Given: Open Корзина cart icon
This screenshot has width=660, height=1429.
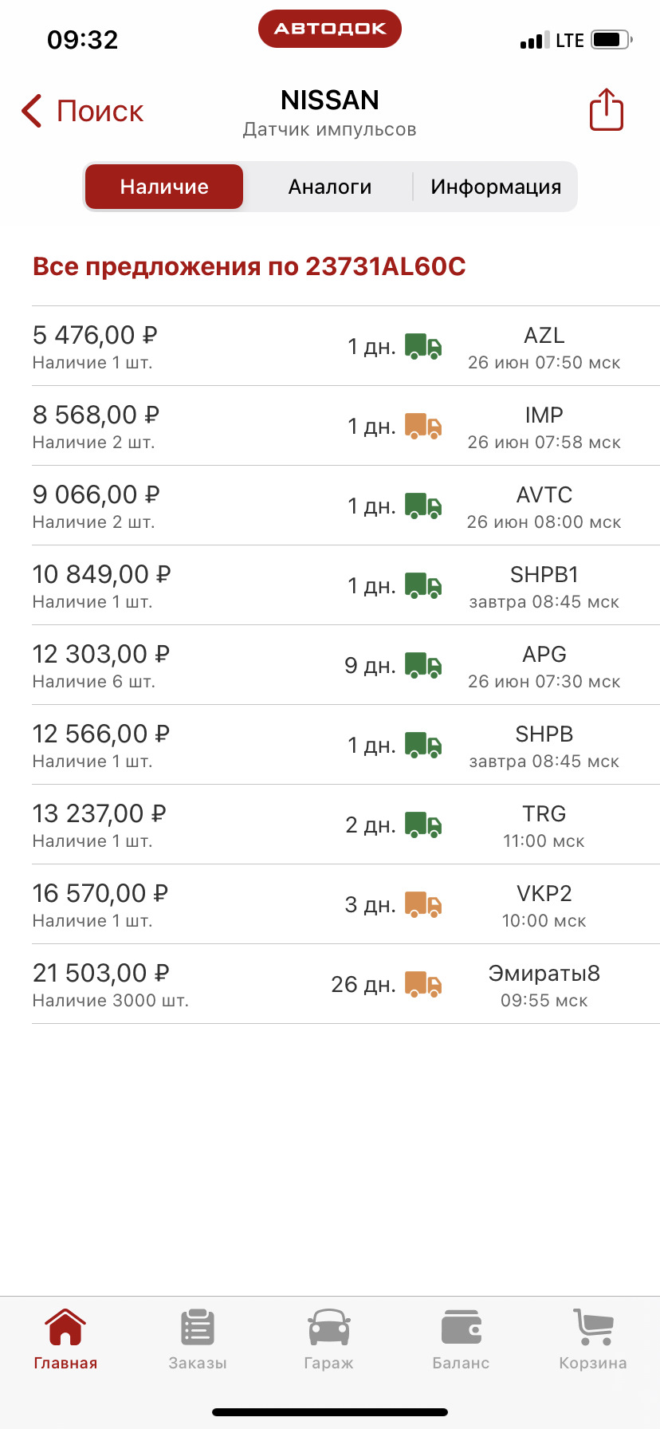Looking at the screenshot, I should (x=594, y=1328).
